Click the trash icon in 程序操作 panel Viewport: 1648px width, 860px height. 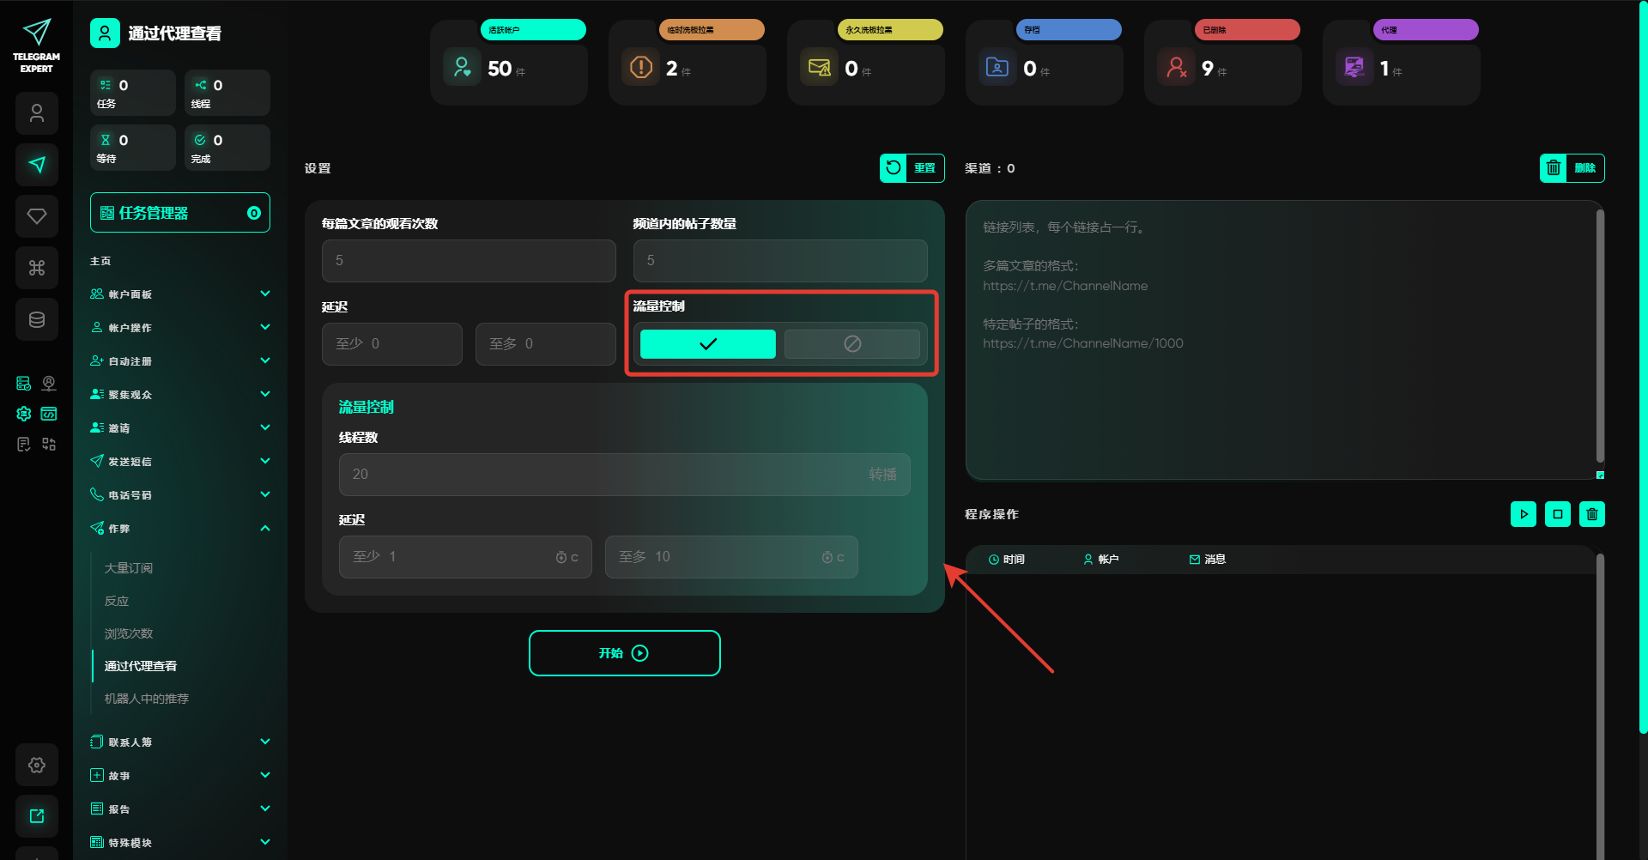point(1592,514)
